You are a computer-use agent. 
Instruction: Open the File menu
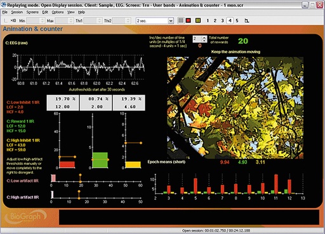[5, 12]
